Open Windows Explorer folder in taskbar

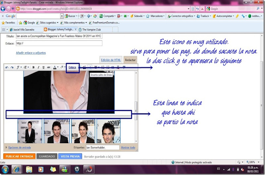(x=29, y=169)
